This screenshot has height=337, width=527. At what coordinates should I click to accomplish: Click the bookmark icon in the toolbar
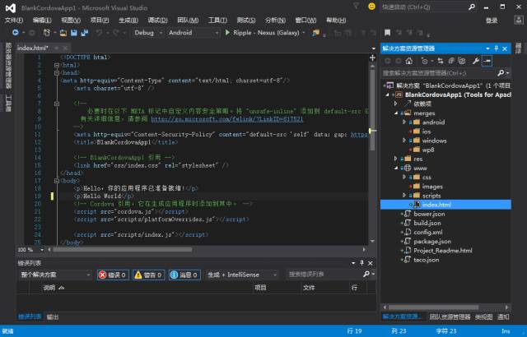click(x=388, y=33)
